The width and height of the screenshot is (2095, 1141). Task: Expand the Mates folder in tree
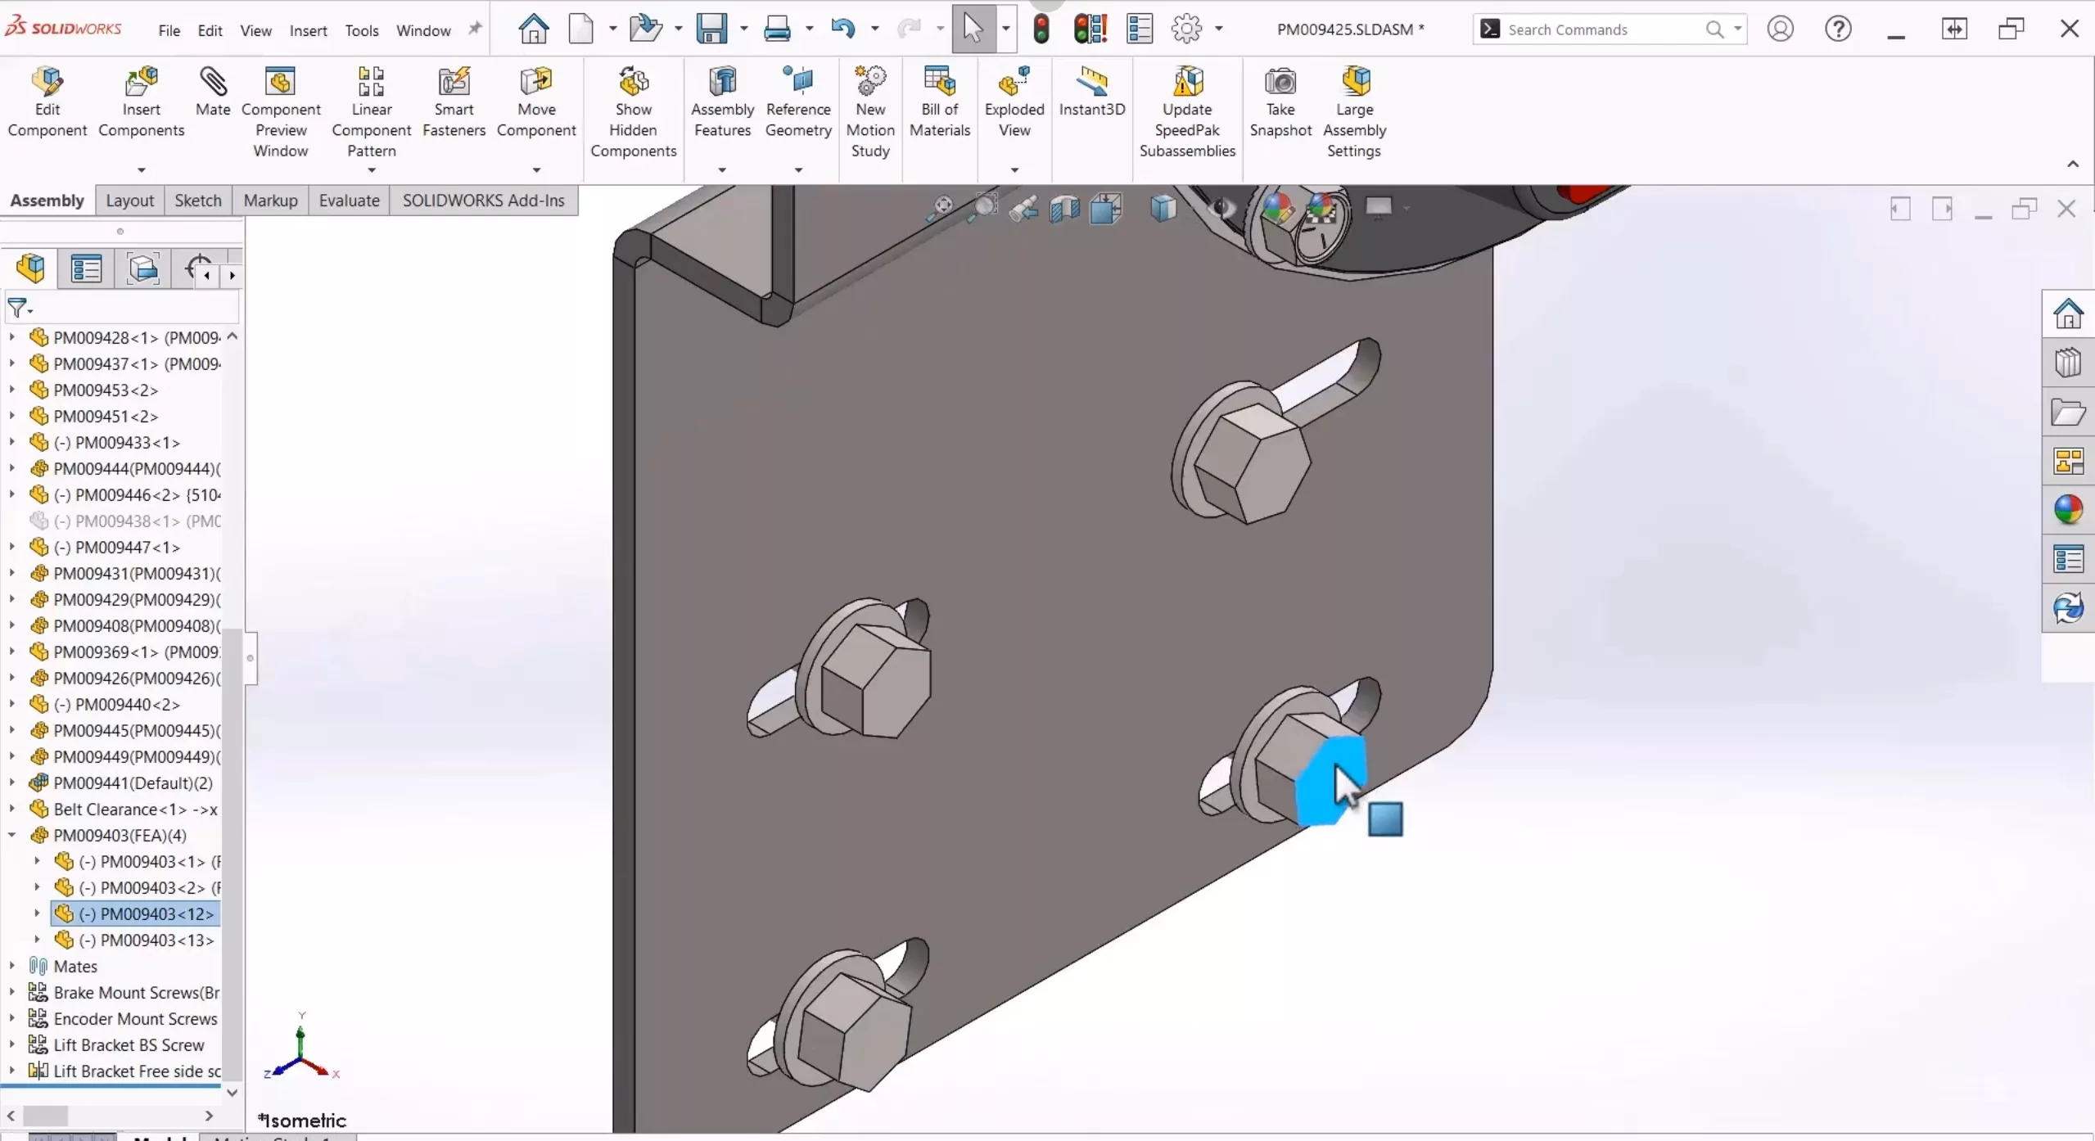point(11,967)
